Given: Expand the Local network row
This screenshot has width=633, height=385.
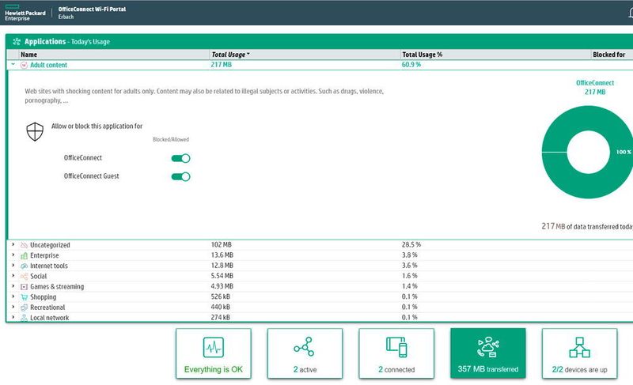Looking at the screenshot, I should 13,318.
